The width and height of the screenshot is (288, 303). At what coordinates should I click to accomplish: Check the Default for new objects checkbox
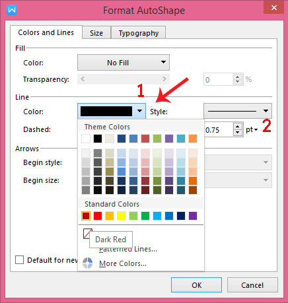pyautogui.click(x=19, y=259)
